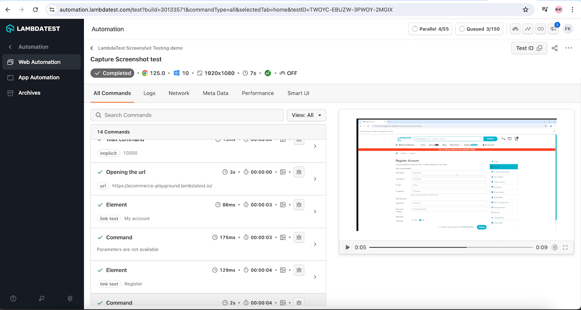Switch to the Meta Data tab
This screenshot has width=581, height=310.
pyautogui.click(x=216, y=93)
